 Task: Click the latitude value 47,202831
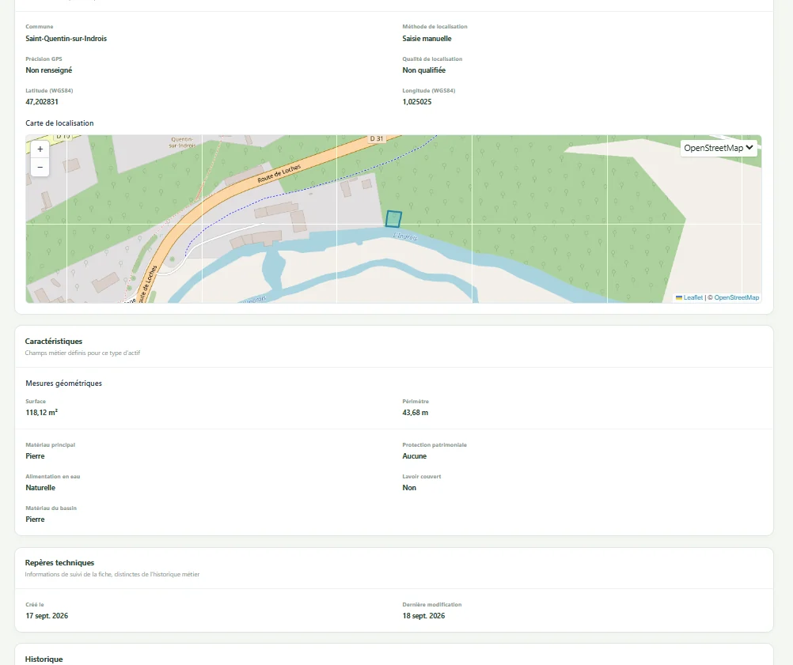tap(42, 101)
